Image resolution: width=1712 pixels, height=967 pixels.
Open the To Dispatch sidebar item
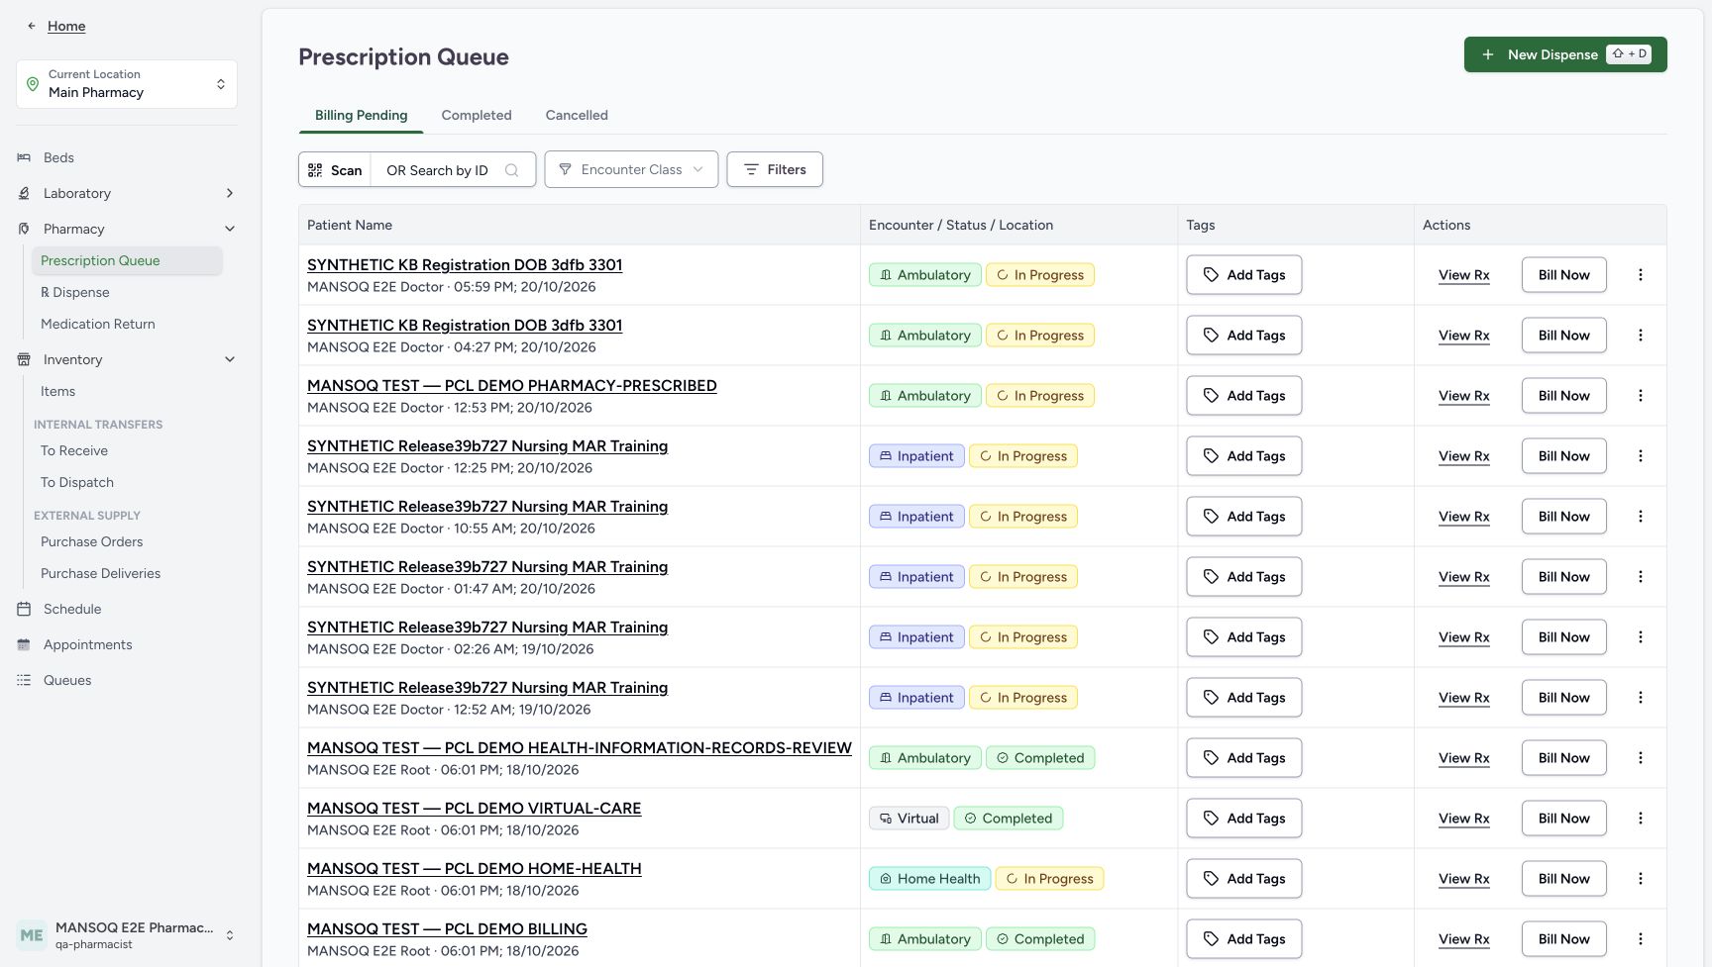[77, 482]
